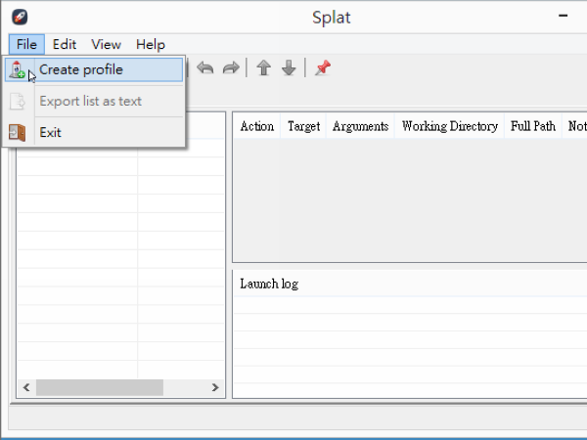
Task: Open the View menu
Action: 106,44
